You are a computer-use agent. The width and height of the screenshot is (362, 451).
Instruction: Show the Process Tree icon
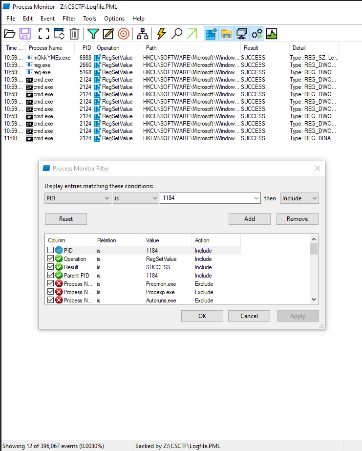(142, 34)
